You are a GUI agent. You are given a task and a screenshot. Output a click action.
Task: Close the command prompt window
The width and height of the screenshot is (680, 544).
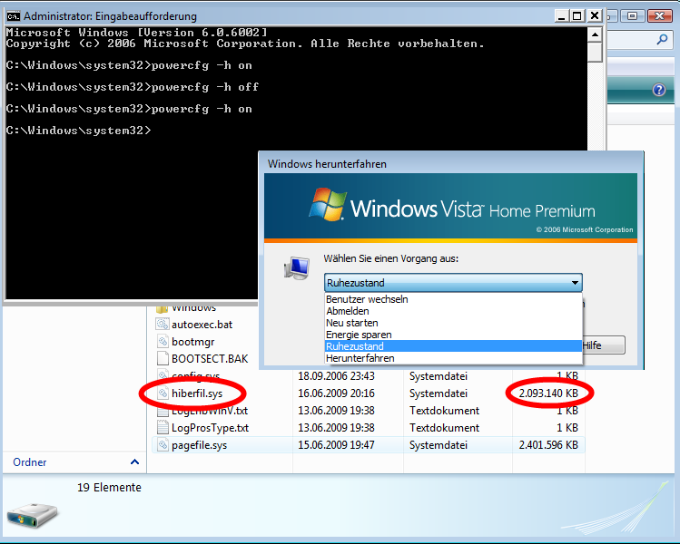[595, 16]
